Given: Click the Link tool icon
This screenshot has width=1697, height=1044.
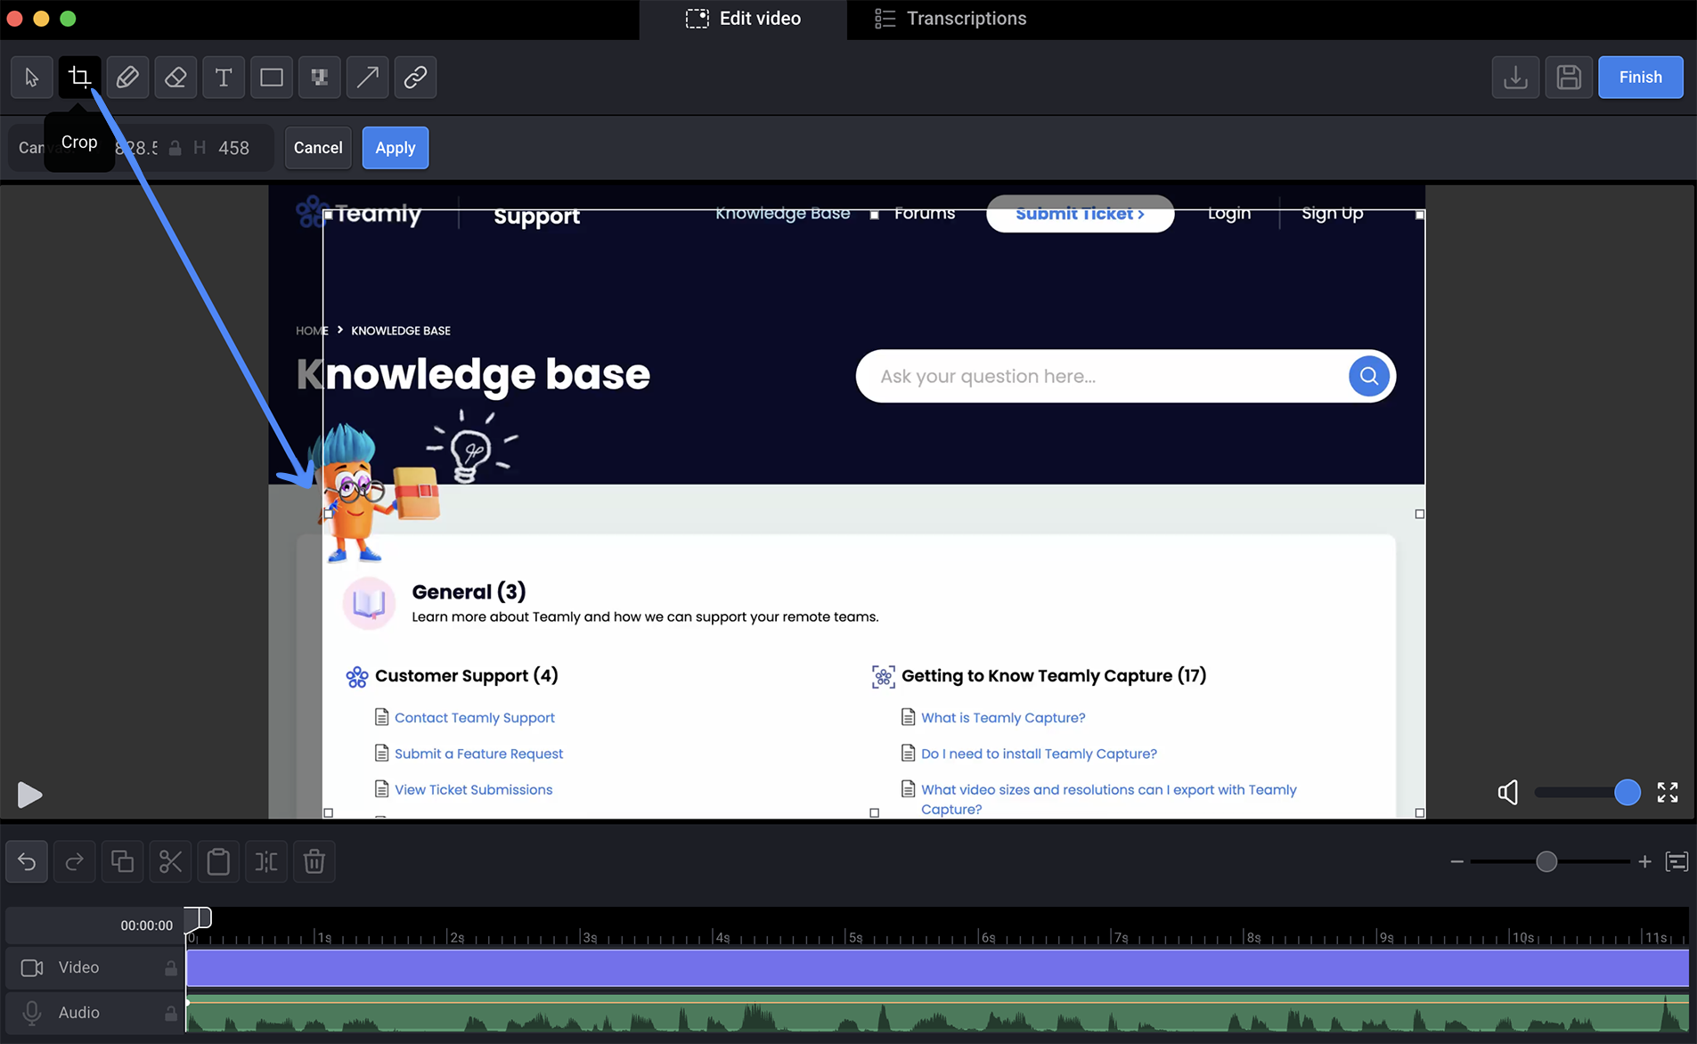Looking at the screenshot, I should 415,77.
